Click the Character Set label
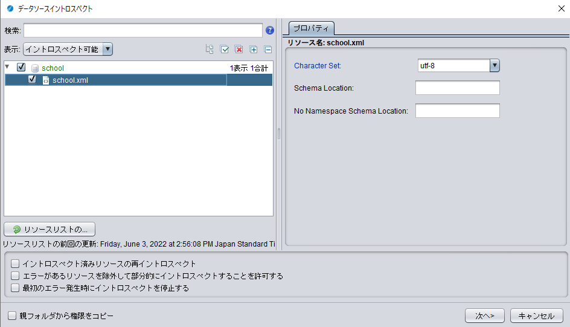 [318, 66]
